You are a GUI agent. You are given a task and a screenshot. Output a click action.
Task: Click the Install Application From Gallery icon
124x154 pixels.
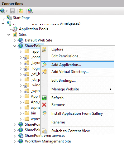[44, 113]
